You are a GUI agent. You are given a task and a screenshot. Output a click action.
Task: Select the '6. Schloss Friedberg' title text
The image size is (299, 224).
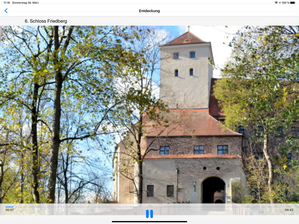46,21
